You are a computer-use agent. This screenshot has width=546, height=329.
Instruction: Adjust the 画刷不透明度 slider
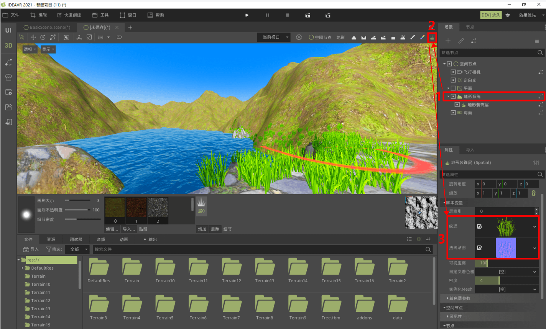pos(79,210)
